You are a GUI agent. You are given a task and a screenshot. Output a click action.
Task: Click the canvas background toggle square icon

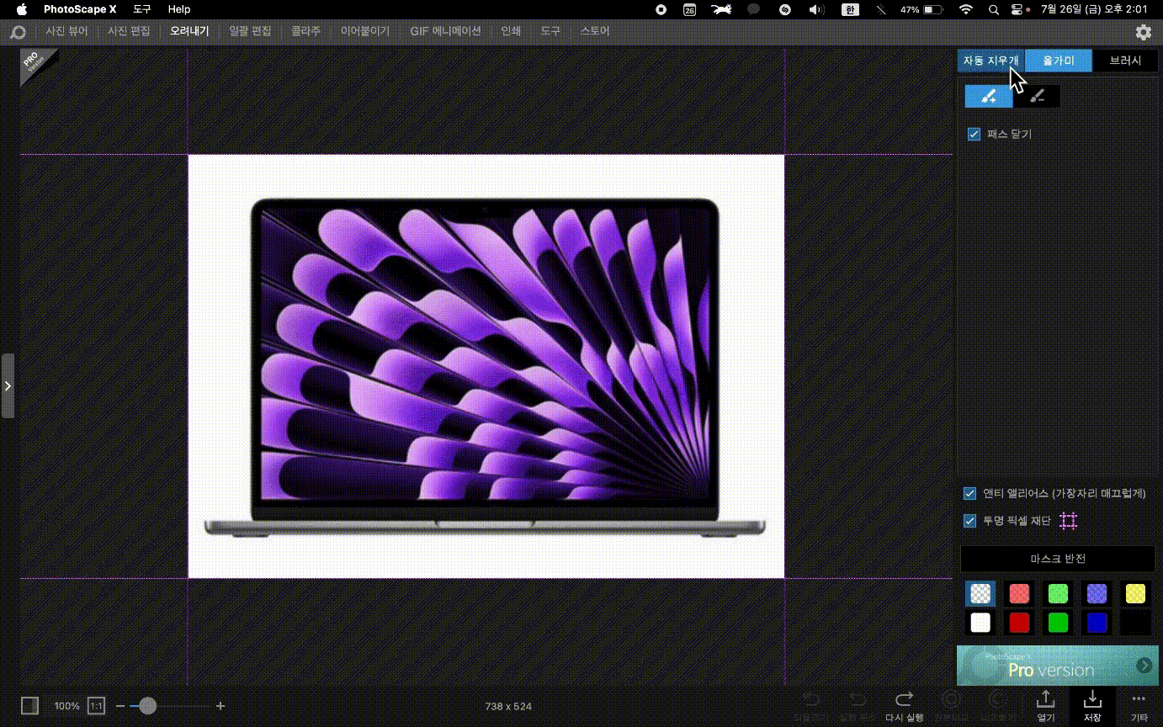(x=29, y=706)
